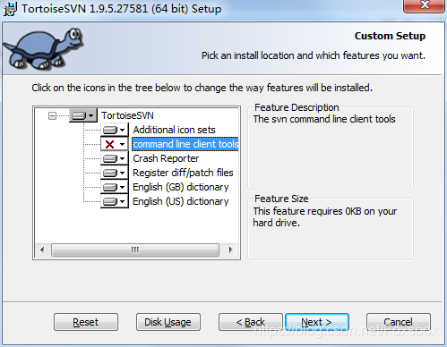Open the Disk Usage dialog
The width and height of the screenshot is (447, 347).
pyautogui.click(x=168, y=322)
